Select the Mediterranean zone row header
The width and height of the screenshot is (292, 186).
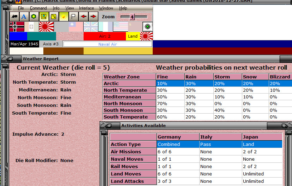[x=129, y=97]
